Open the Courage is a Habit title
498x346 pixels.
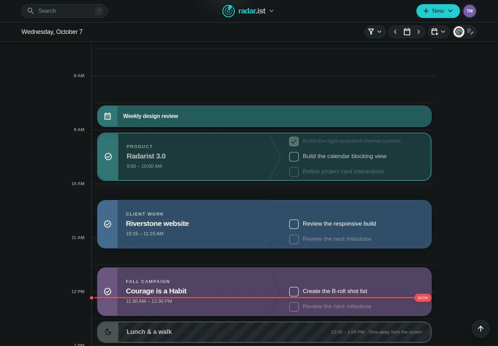(x=156, y=291)
